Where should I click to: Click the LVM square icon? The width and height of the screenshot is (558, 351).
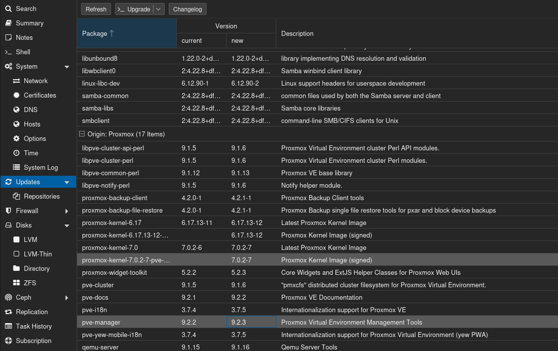(x=16, y=239)
